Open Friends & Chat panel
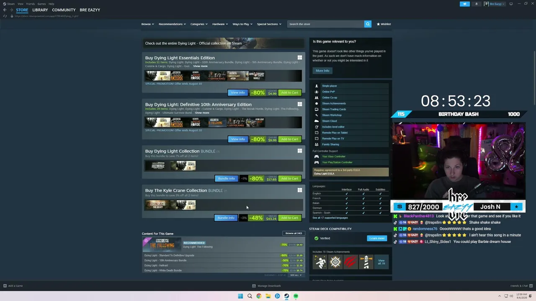The image size is (536, 301). (x=521, y=286)
